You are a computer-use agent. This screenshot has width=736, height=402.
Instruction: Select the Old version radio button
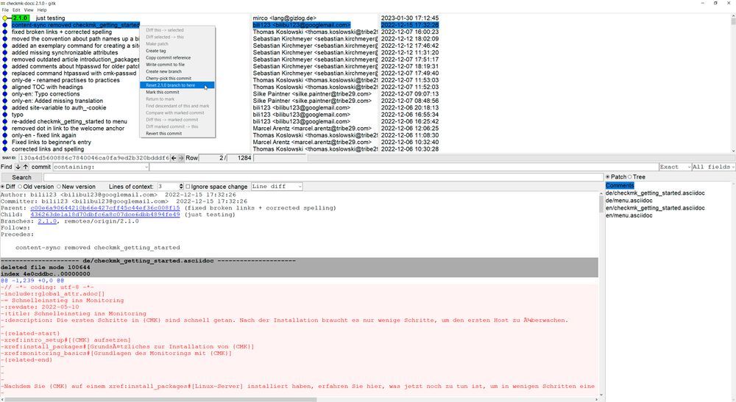[x=20, y=187]
